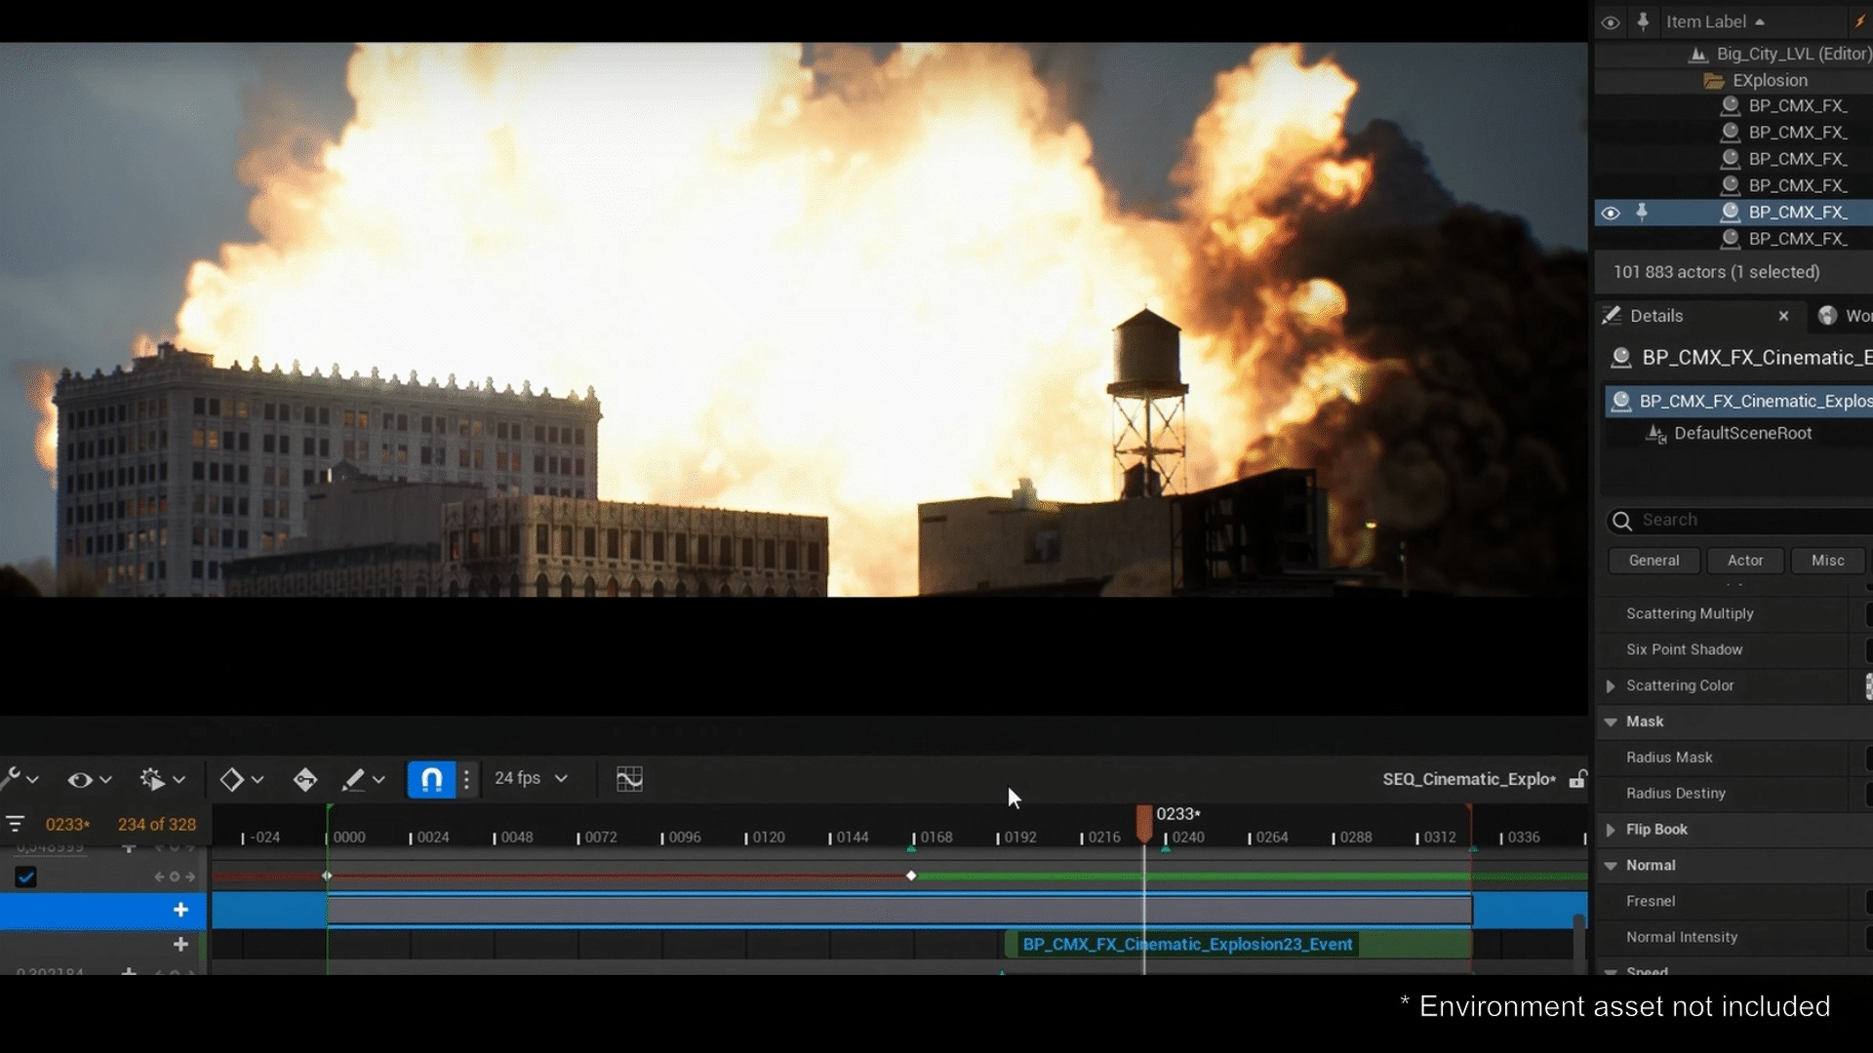Image resolution: width=1873 pixels, height=1053 pixels.
Task: Click the filter icon above the track list
Action: (15, 824)
